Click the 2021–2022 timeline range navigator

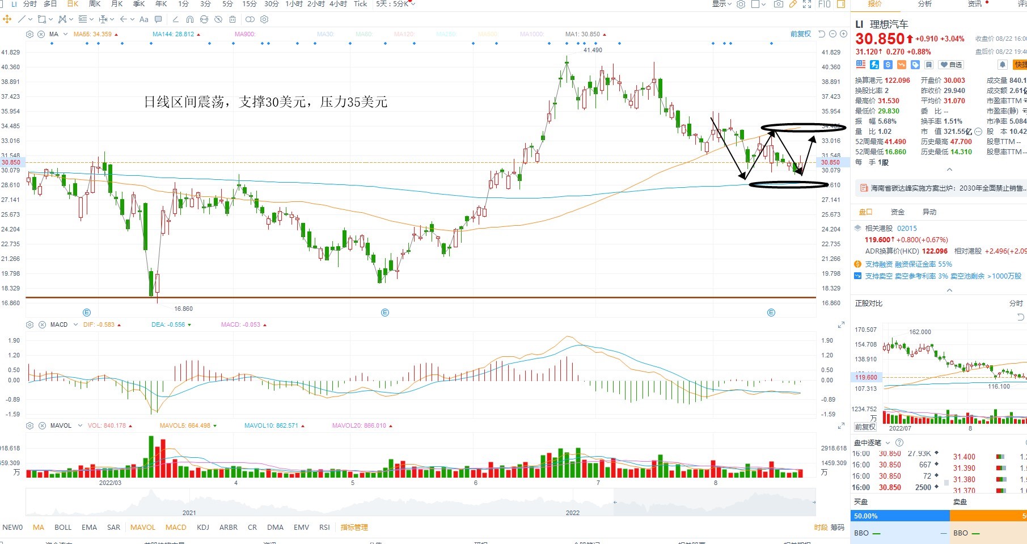(421, 502)
